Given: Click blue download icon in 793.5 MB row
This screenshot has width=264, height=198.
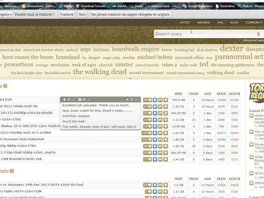Looking at the screenshot, I should [x=155, y=100].
